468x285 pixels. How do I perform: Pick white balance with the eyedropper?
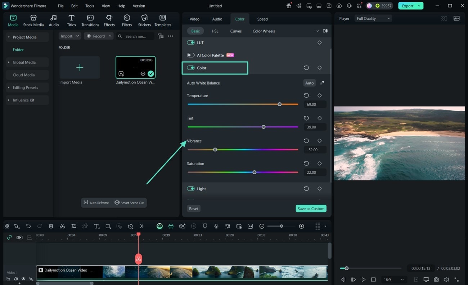322,83
